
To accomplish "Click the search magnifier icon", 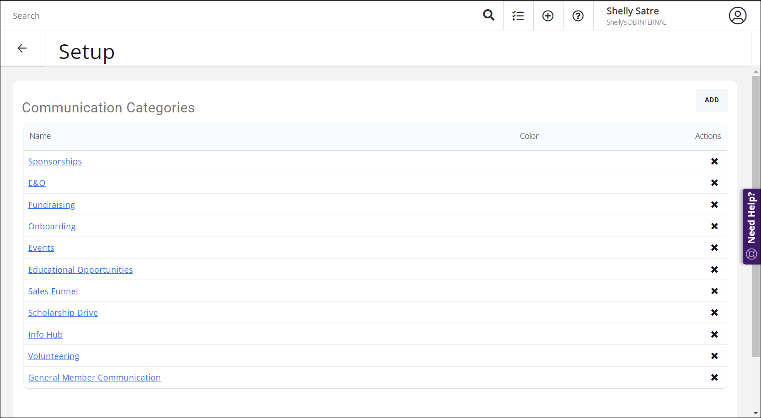I will click(x=488, y=16).
